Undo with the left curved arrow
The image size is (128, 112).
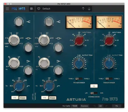point(95,106)
